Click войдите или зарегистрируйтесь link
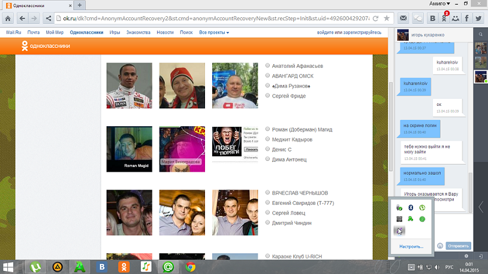 (x=349, y=32)
